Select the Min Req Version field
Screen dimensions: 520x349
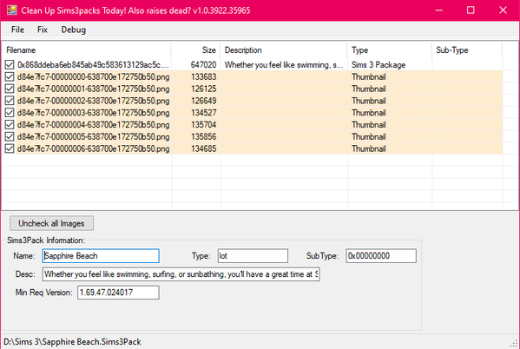pyautogui.click(x=118, y=293)
